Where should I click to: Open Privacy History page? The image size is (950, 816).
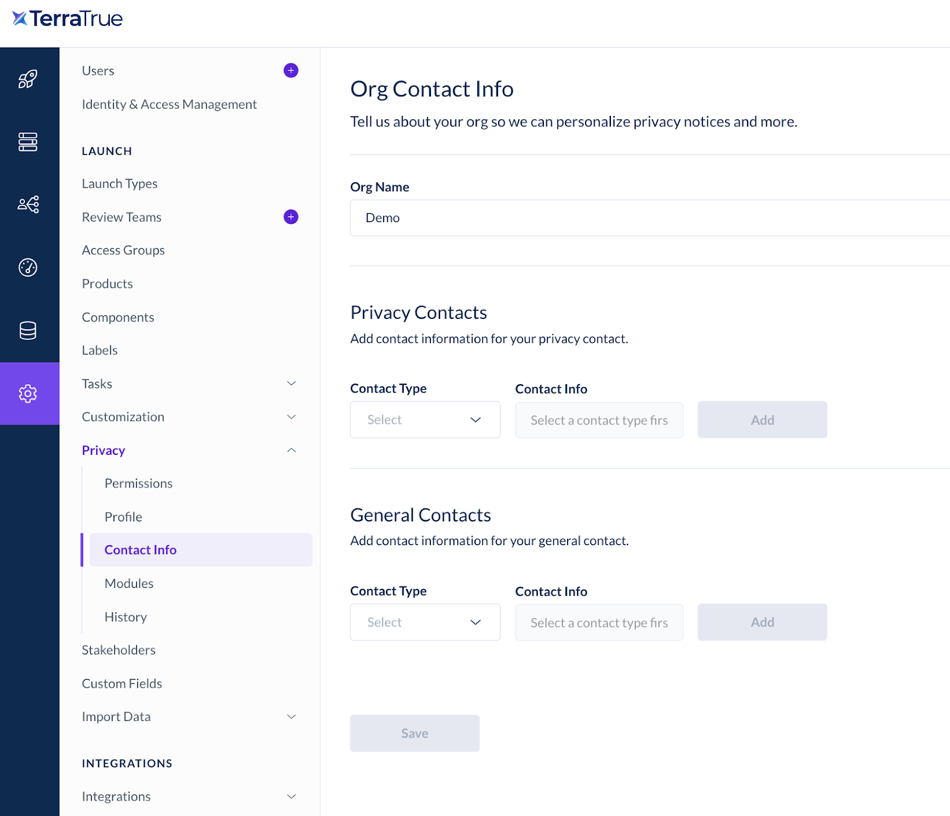(126, 617)
